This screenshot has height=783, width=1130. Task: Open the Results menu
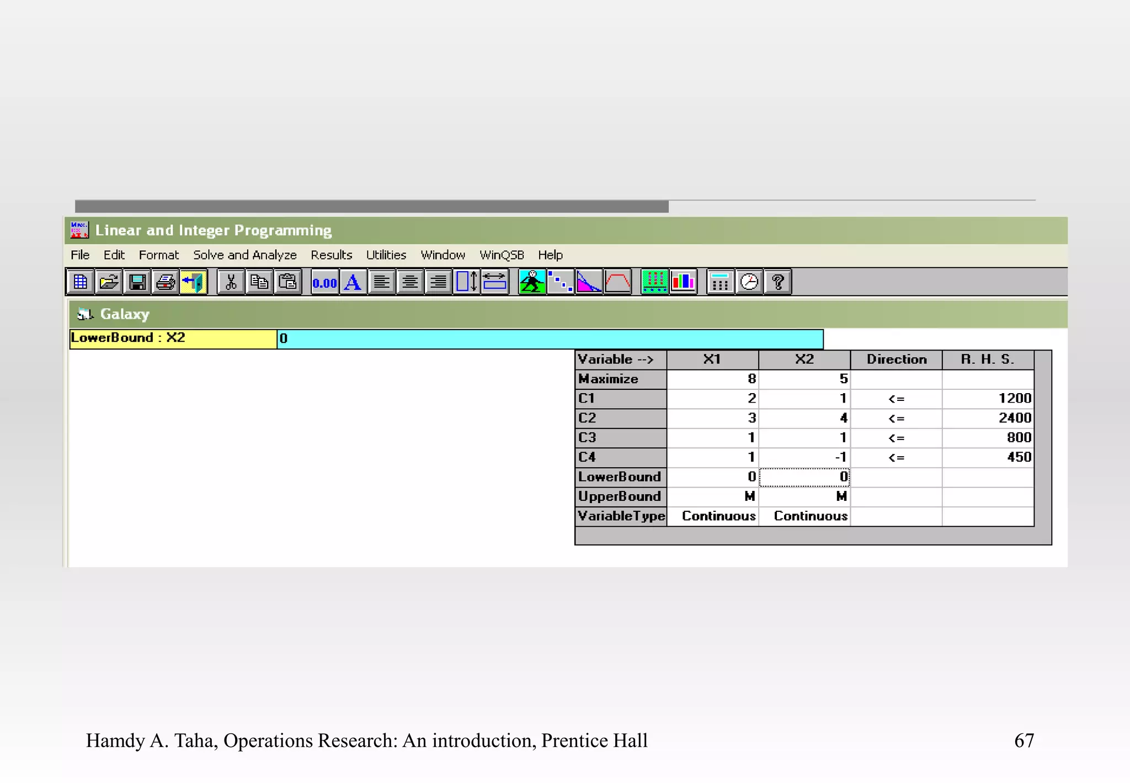tap(331, 255)
